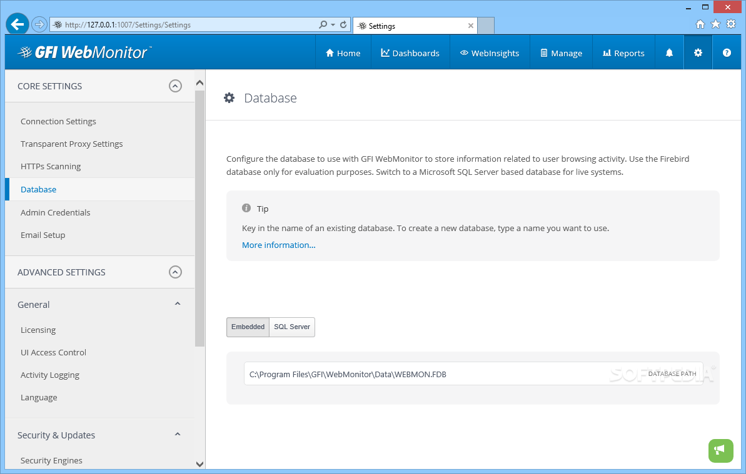This screenshot has width=746, height=474.
Task: Open Licensing settings
Action: pos(38,330)
